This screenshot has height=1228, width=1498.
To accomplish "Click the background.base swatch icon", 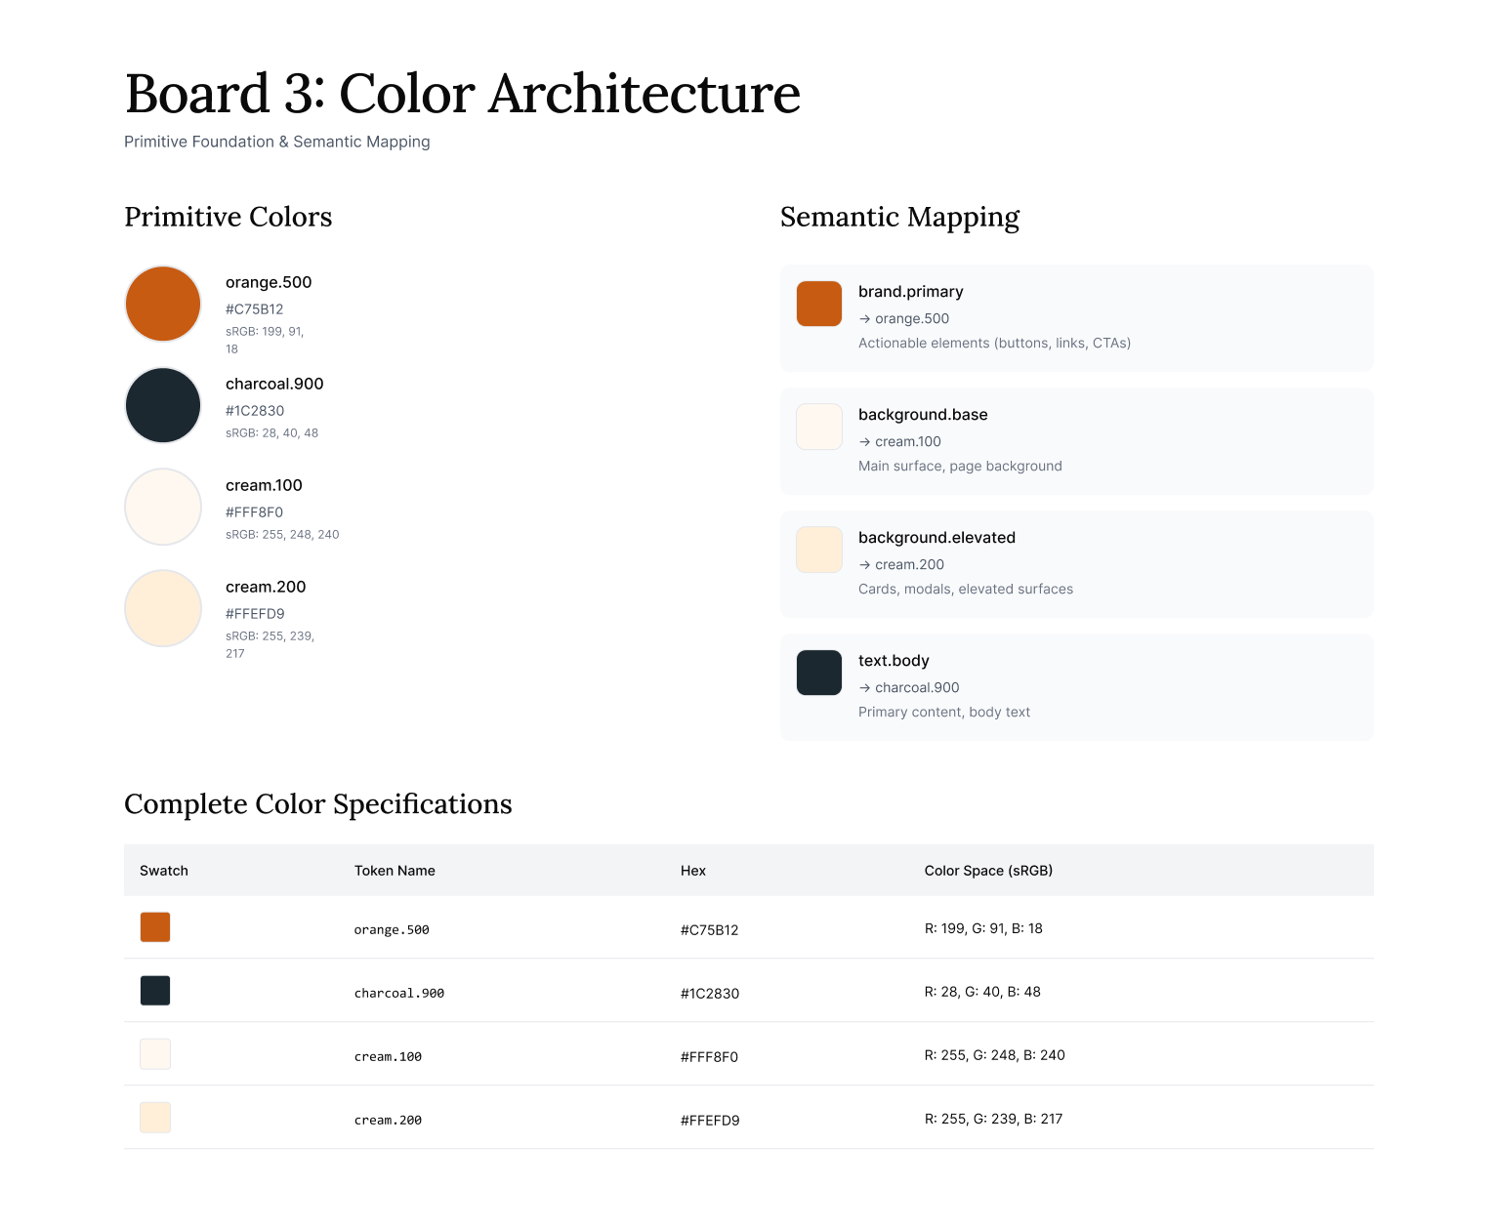I will click(x=818, y=427).
